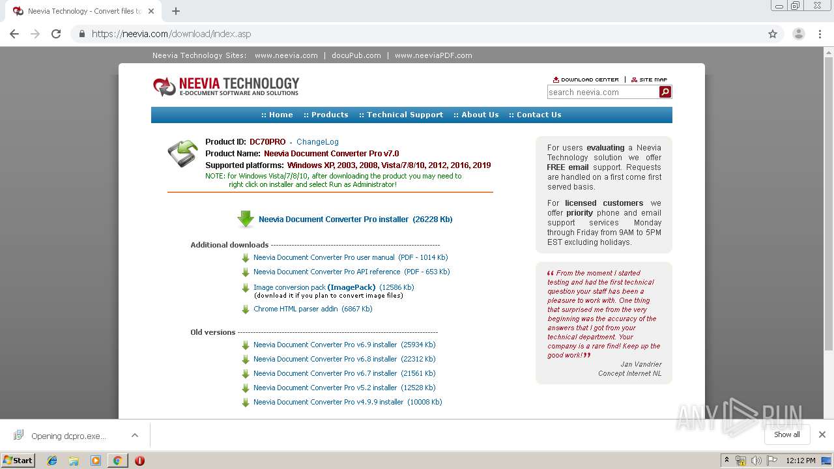Click green arrow icon next to Chrome HTML parser addin
Viewport: 834px width, 469px height.
(x=246, y=309)
